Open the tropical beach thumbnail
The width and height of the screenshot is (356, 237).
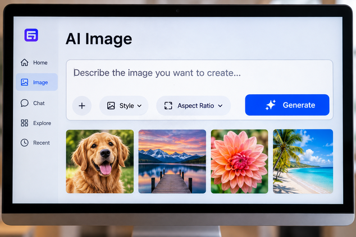click(x=303, y=161)
